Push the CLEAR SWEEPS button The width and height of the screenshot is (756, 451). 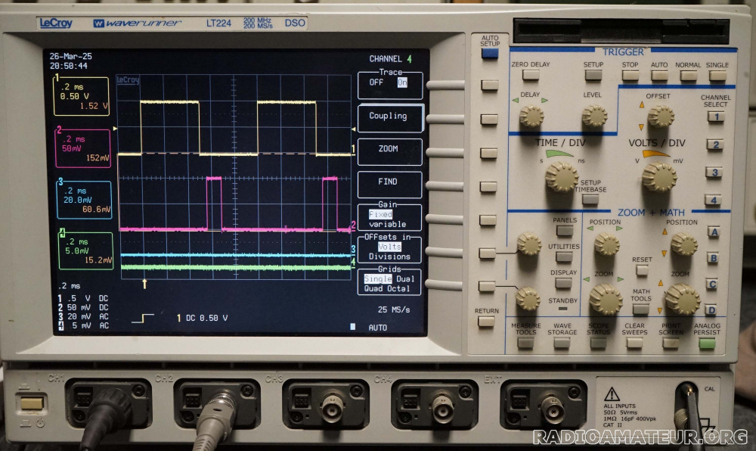[x=634, y=343]
